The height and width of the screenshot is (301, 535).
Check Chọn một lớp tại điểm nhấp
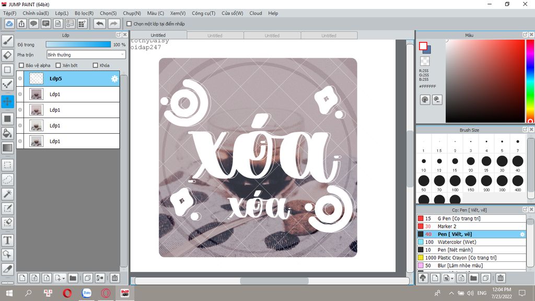[129, 24]
